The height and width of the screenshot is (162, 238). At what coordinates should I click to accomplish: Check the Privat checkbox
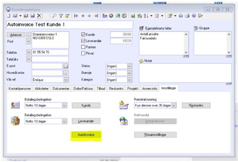(x=83, y=53)
